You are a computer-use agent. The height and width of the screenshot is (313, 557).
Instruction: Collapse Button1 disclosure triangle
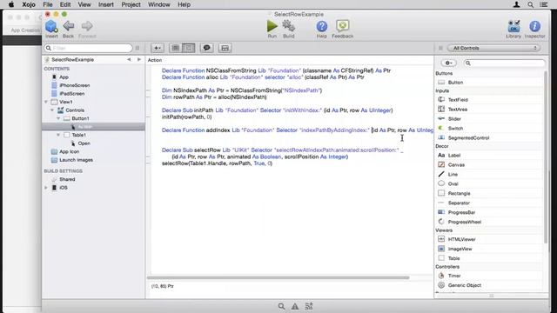coord(58,118)
